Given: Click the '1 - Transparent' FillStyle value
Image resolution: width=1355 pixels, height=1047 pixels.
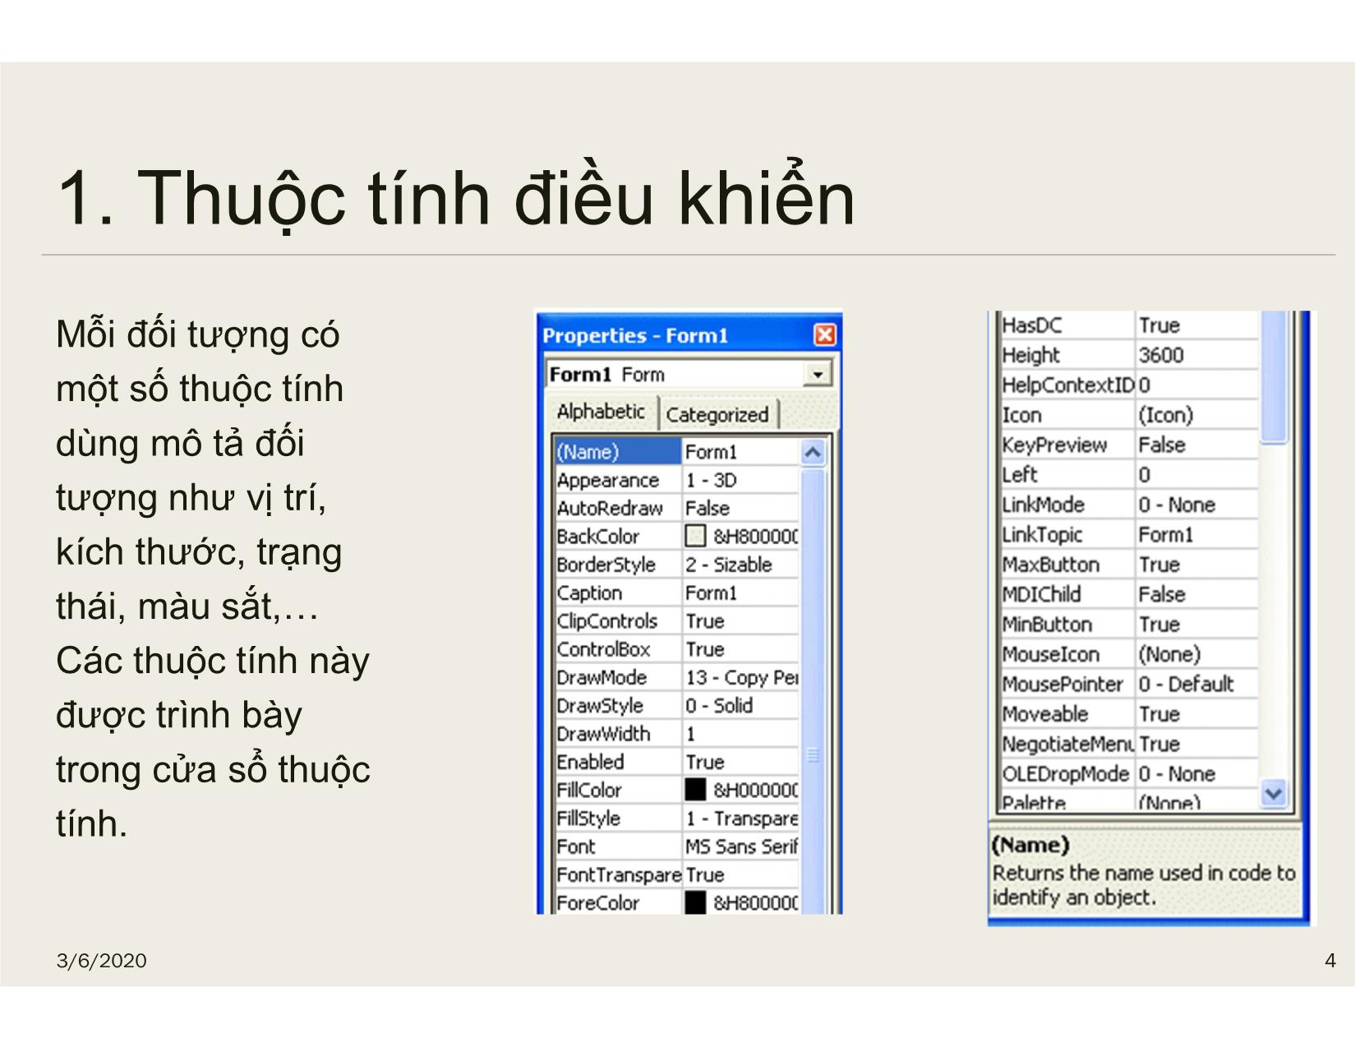Looking at the screenshot, I should [740, 819].
